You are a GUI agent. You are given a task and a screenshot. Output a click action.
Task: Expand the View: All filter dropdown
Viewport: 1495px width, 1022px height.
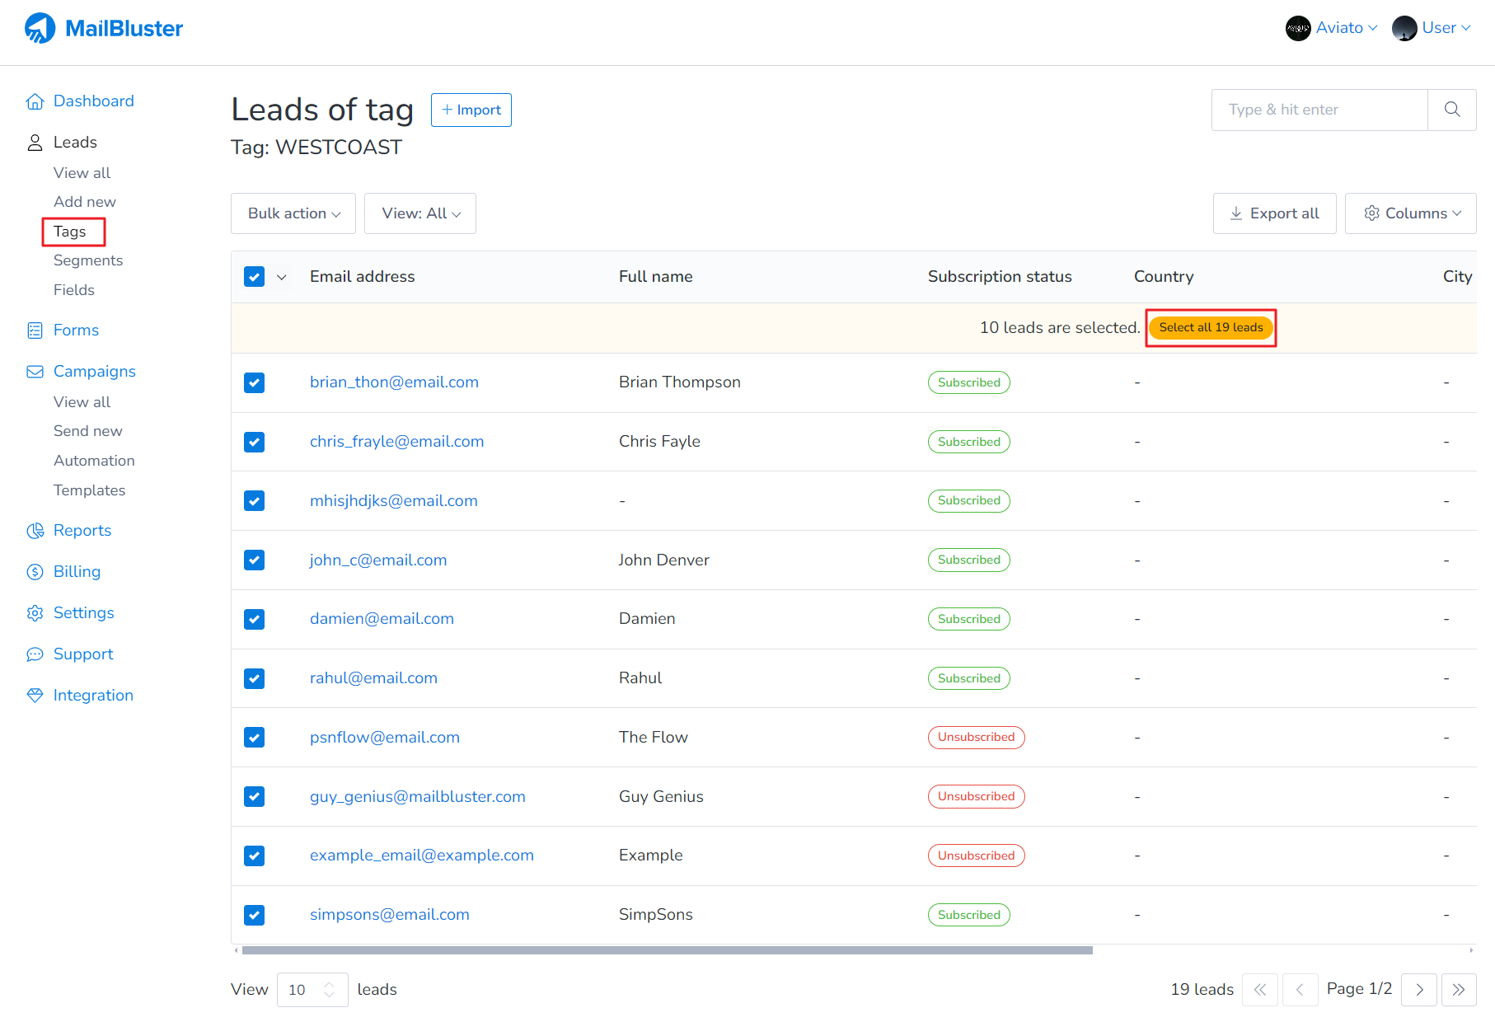click(x=420, y=213)
